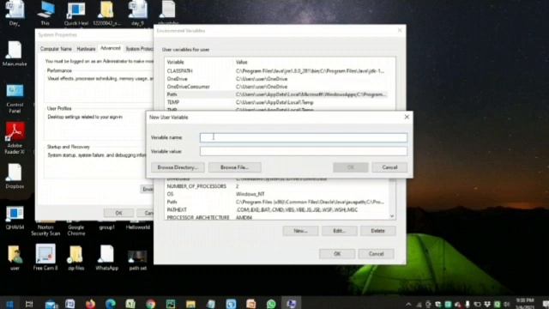Select the OneDriveConsumer variable row
The height and width of the screenshot is (309, 549).
[x=276, y=87]
